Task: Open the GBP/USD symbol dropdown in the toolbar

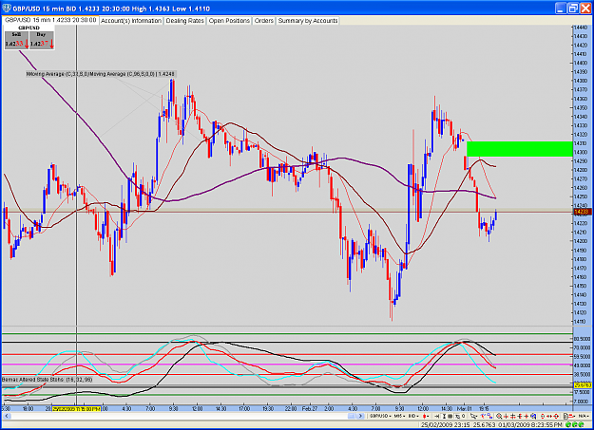Action: 380,416
